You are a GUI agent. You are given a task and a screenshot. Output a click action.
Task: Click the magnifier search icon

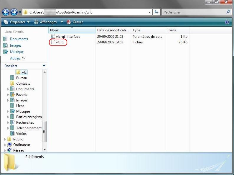tap(228, 12)
